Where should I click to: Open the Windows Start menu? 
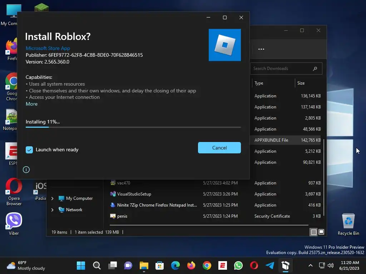click(81, 265)
